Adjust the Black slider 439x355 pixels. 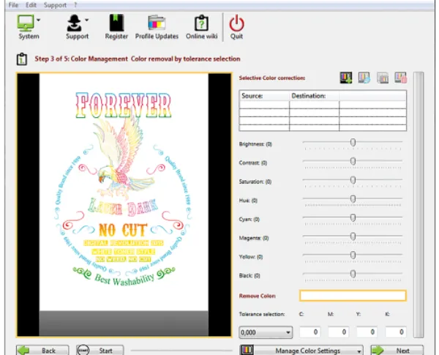tap(353, 274)
